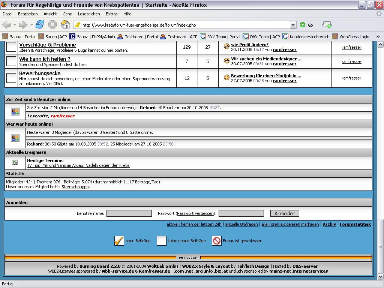Screen dimensions: 384x288
Task: Click the forum status box beside Bewerbungsecke
Action: point(12,78)
